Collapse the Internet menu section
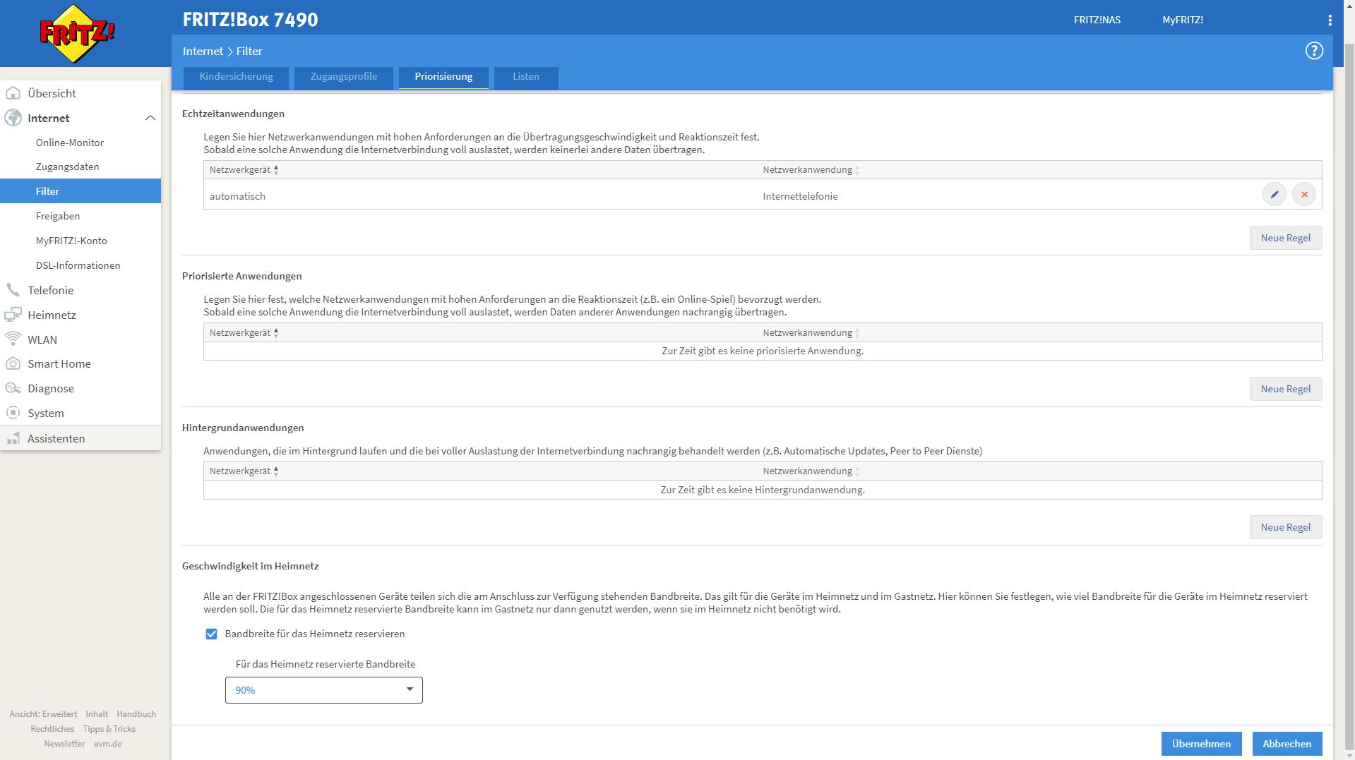This screenshot has width=1355, height=760. point(150,118)
